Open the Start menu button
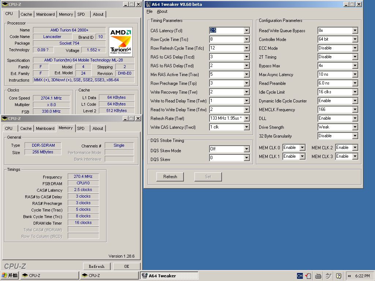The width and height of the screenshot is (375, 281). click(10, 276)
